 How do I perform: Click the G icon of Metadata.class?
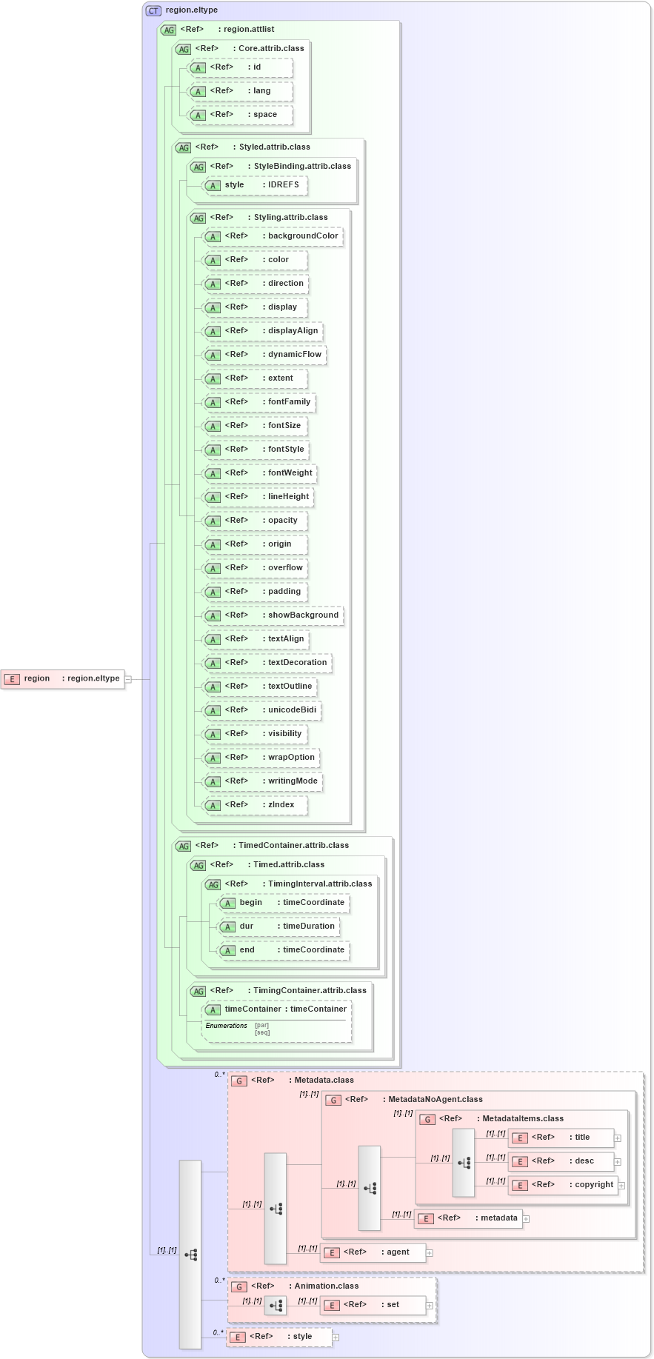(x=238, y=1081)
